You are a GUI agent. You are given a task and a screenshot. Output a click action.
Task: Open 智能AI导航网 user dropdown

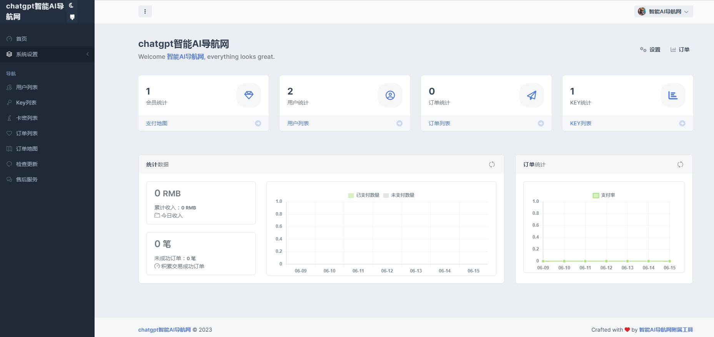[664, 12]
